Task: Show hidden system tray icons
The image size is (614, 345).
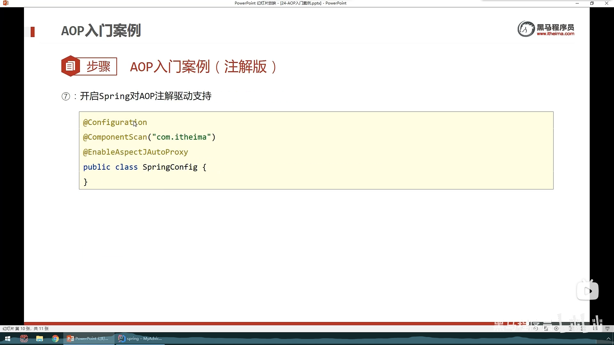Action: [609, 339]
